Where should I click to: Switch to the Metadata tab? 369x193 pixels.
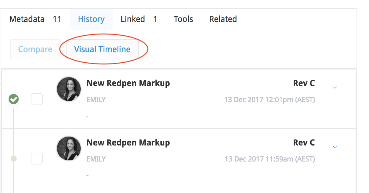tap(35, 19)
